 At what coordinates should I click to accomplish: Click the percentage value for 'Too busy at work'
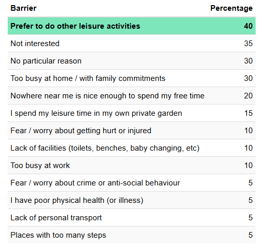tap(248, 165)
